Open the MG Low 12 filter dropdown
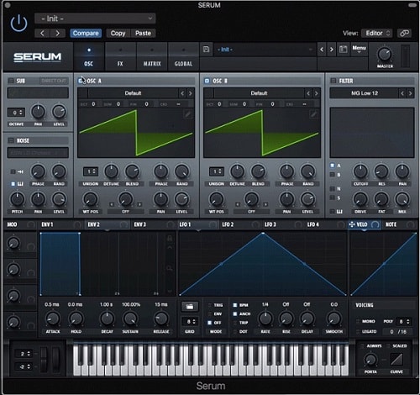The width and height of the screenshot is (420, 395). coord(364,93)
